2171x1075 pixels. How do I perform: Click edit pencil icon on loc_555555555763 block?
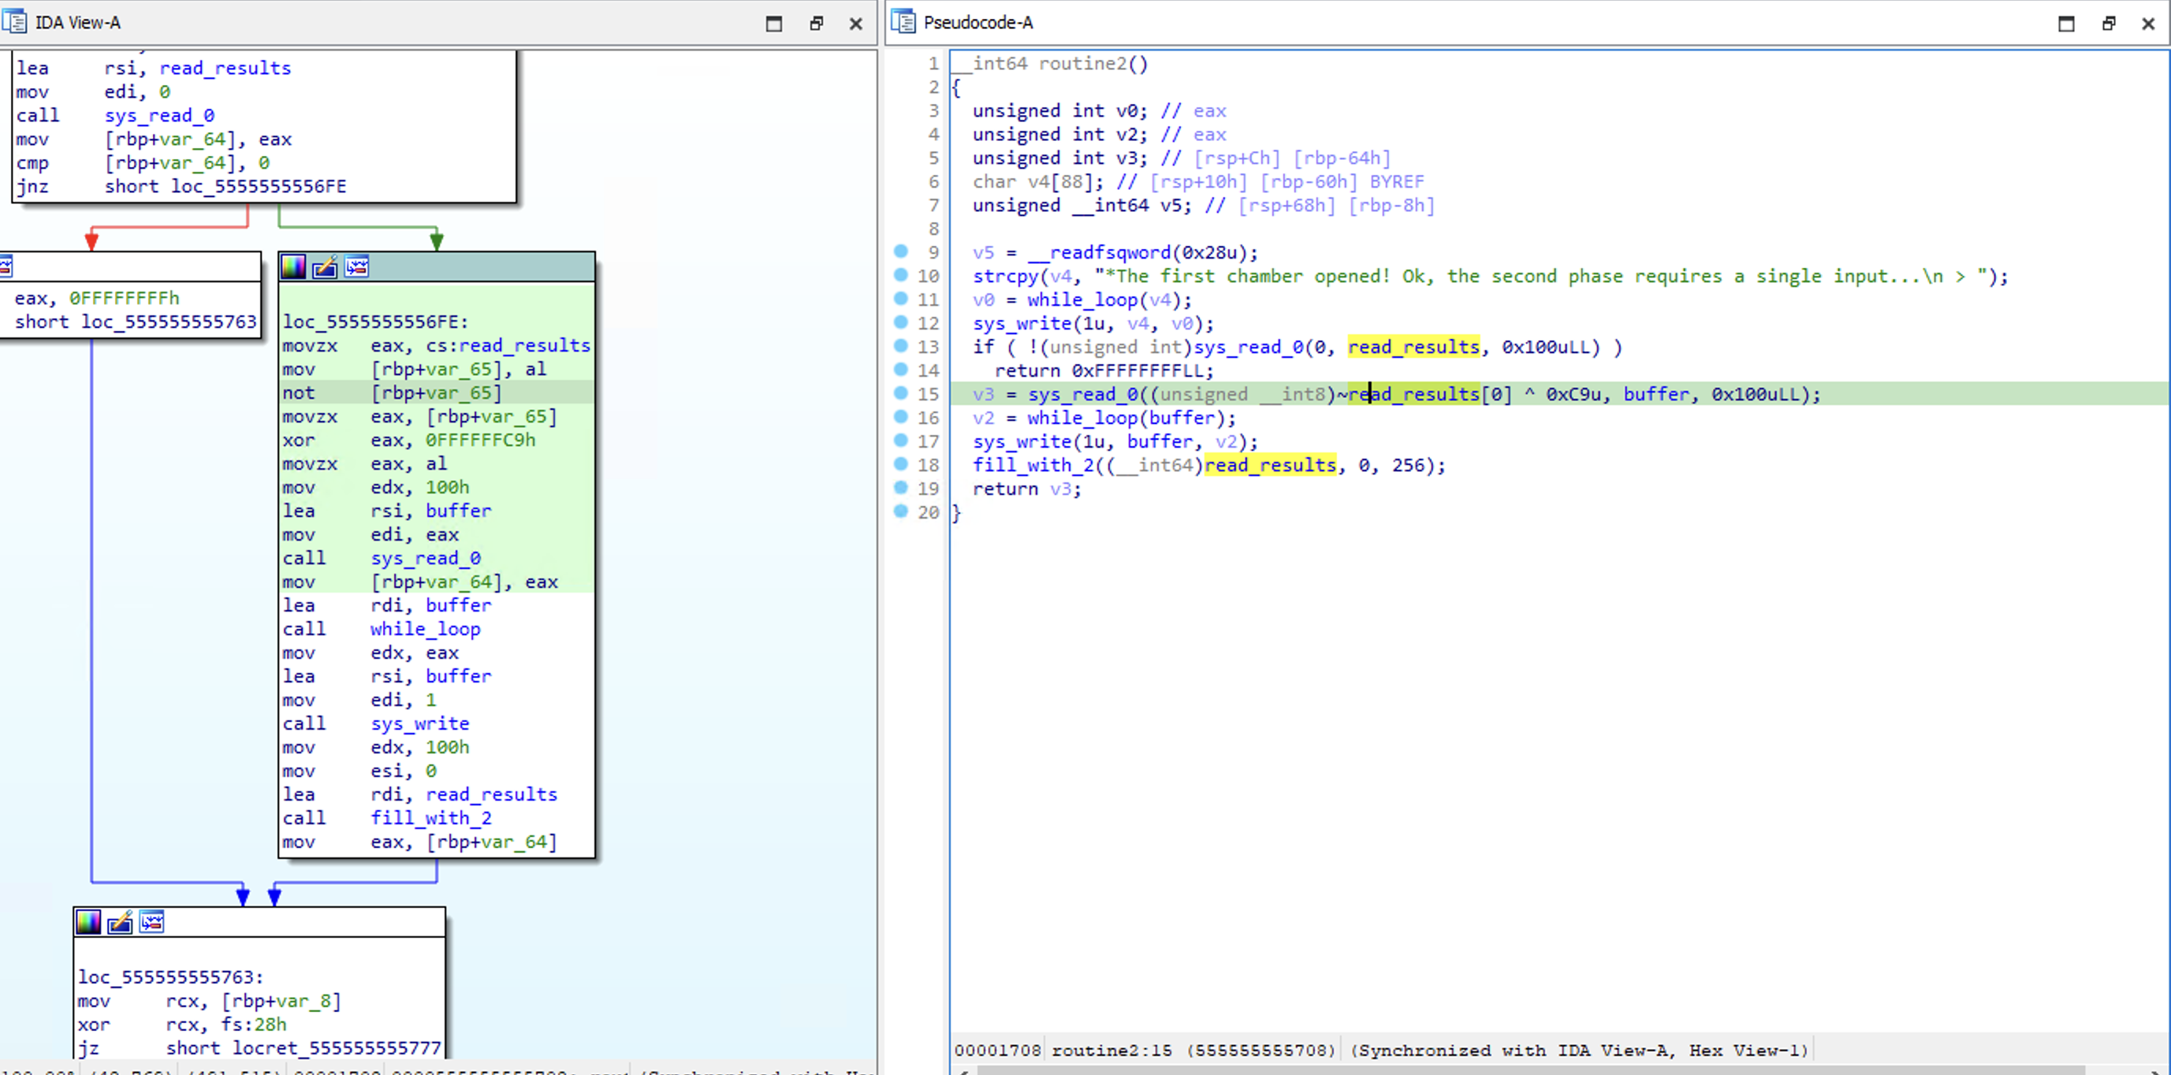pos(120,923)
